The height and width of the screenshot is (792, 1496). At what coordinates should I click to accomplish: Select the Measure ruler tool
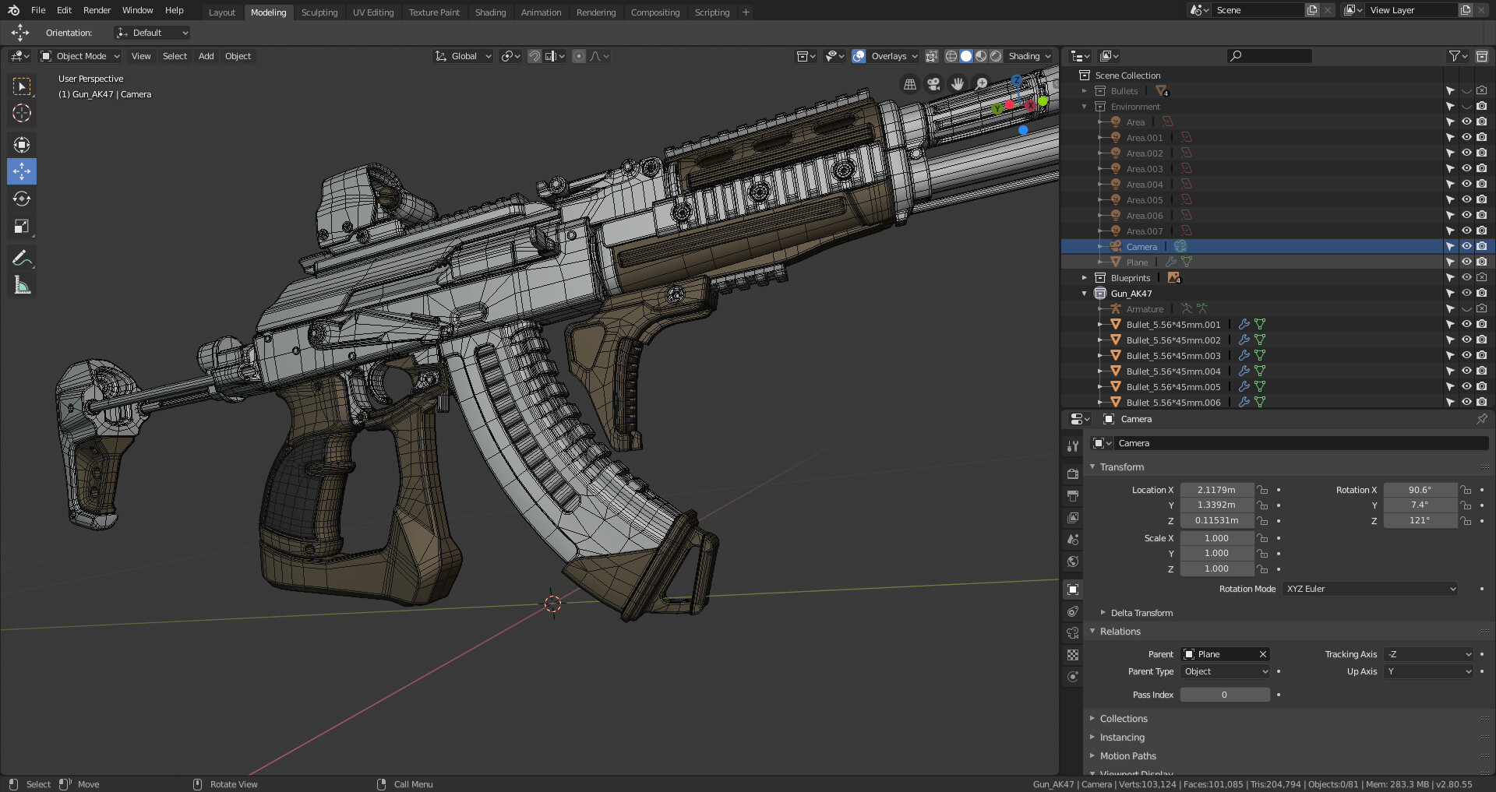(22, 285)
